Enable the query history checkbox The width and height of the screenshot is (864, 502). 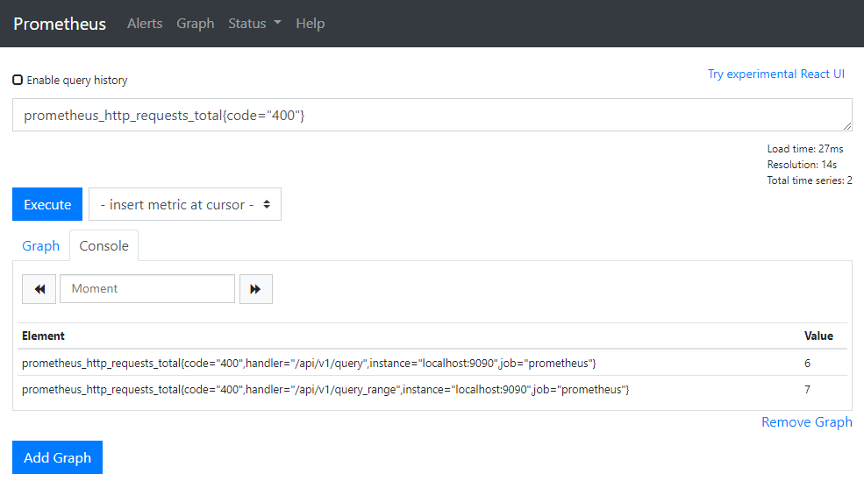click(18, 80)
